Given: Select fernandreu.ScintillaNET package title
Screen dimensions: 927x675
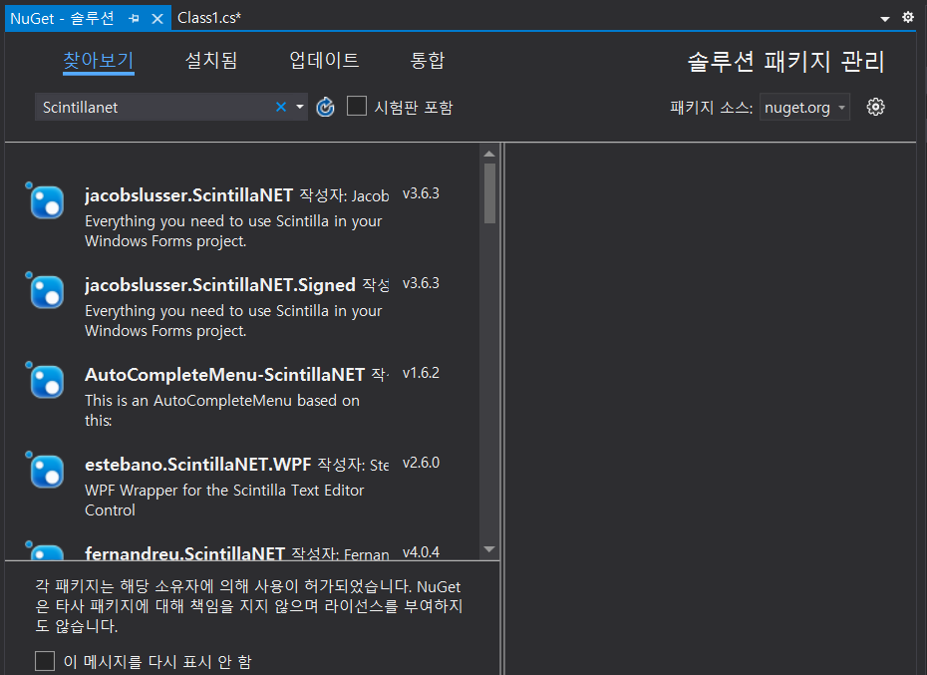Looking at the screenshot, I should click(x=185, y=553).
